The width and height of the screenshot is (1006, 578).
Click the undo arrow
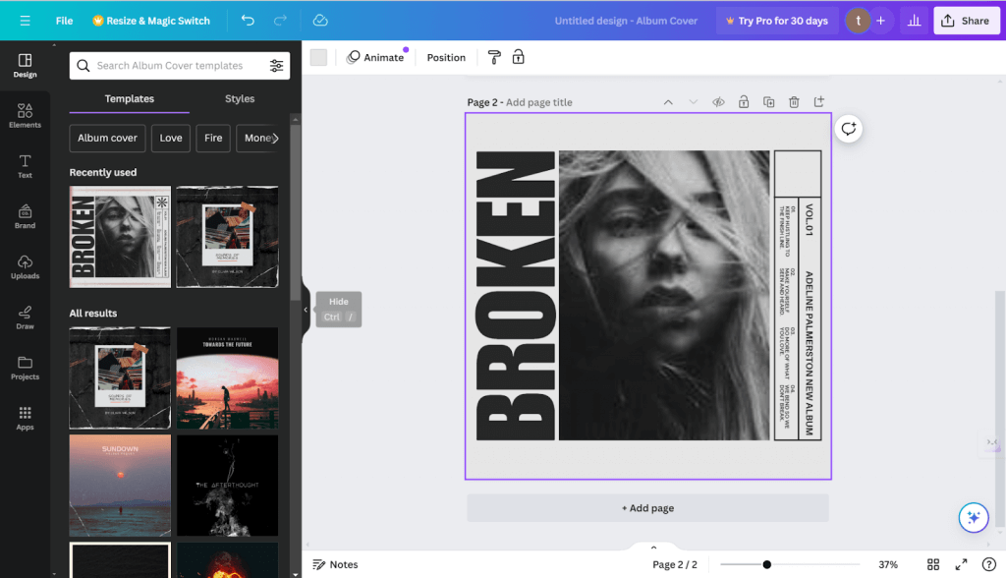tap(248, 21)
